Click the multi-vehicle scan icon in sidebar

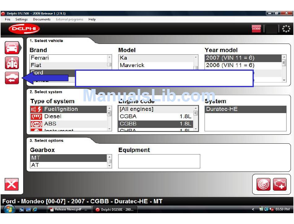tap(12, 63)
